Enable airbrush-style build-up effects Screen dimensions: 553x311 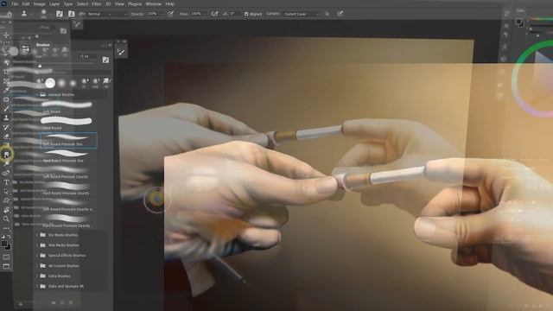coord(214,14)
